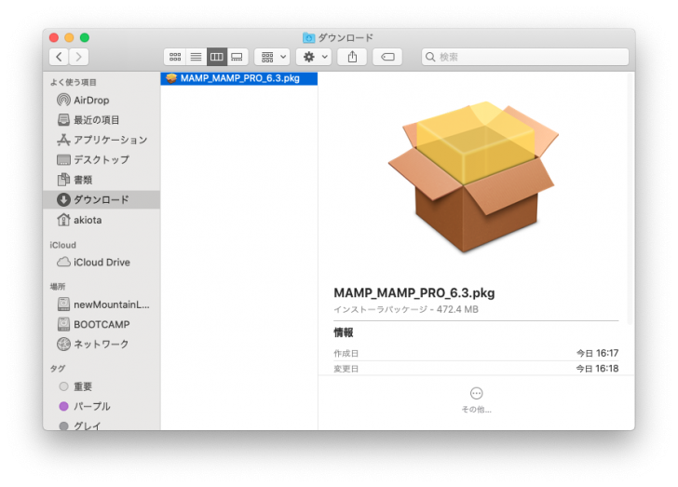Go back with the left arrow
Screen dimensions: 678x487
(59, 57)
